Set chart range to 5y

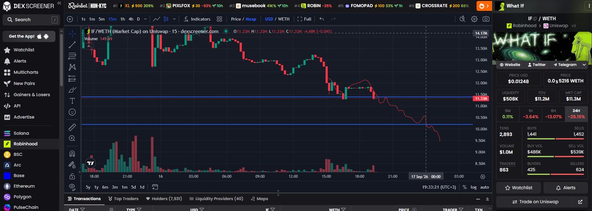coord(88,187)
